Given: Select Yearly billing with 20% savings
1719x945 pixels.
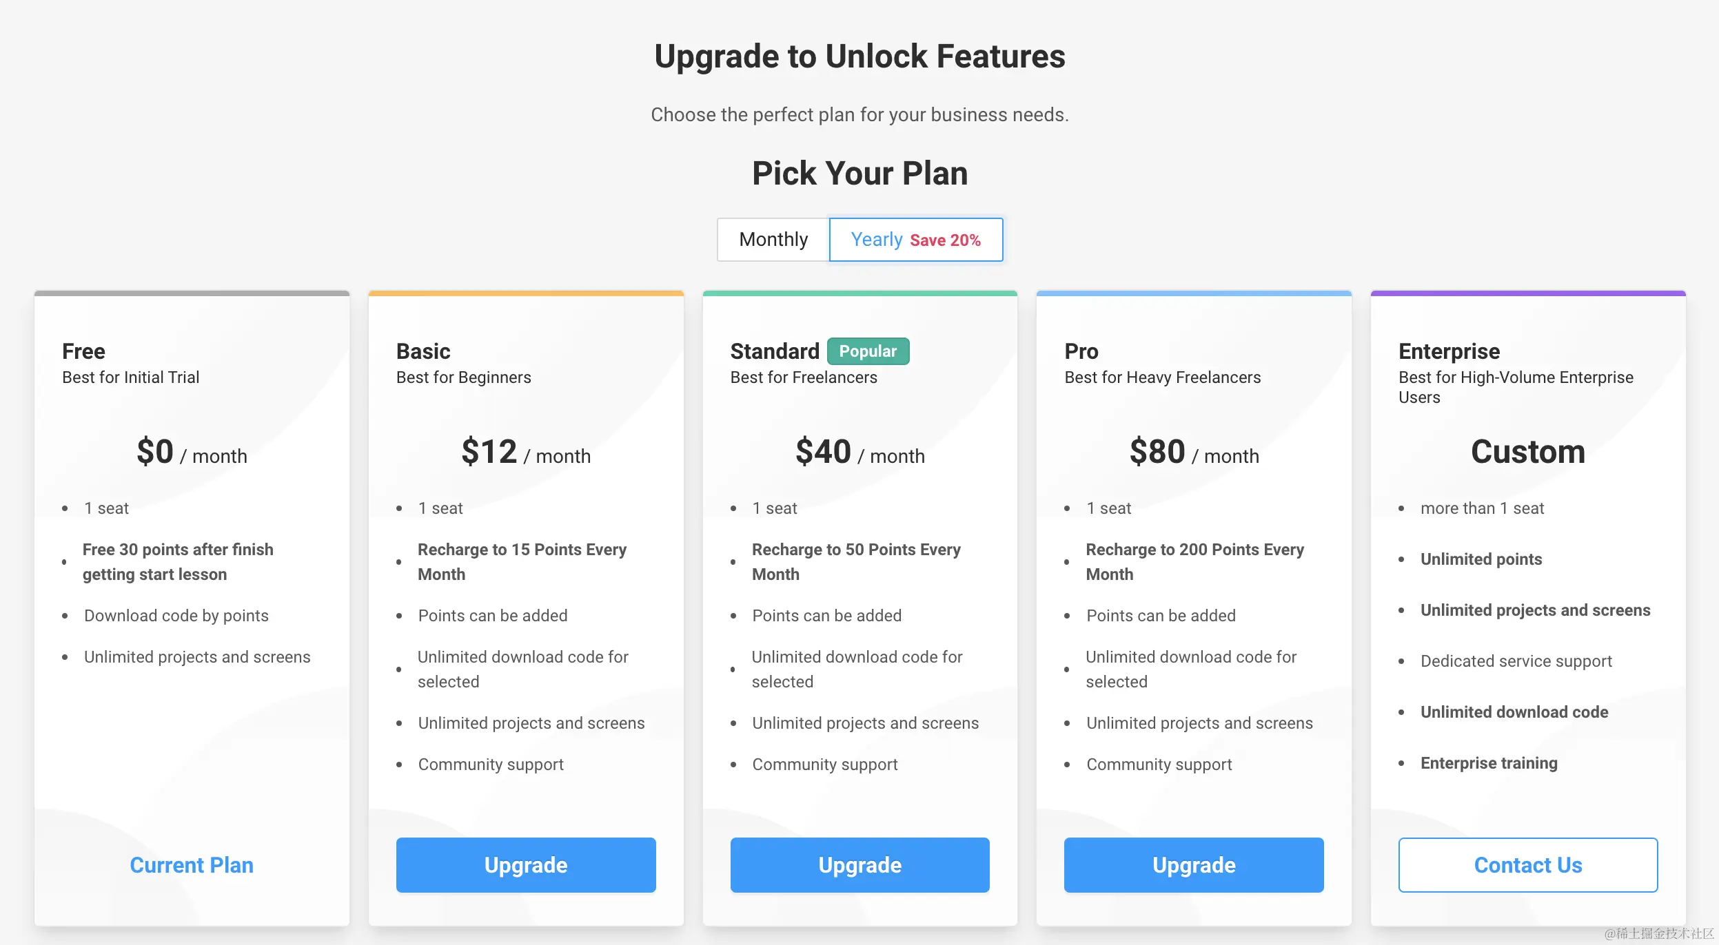Looking at the screenshot, I should click(915, 240).
